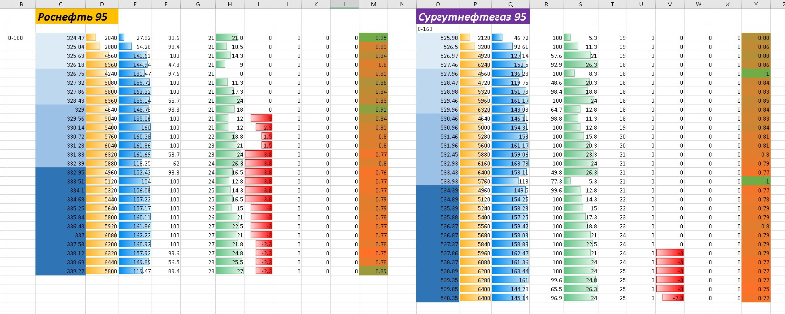The width and height of the screenshot is (785, 314).
Task: Select the cell containing 339.27
Action: pos(61,271)
